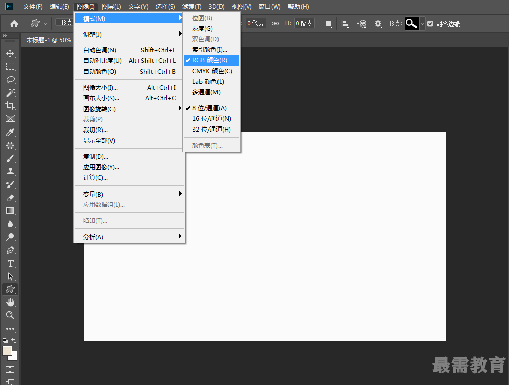Select the History Brush tool

point(10,184)
